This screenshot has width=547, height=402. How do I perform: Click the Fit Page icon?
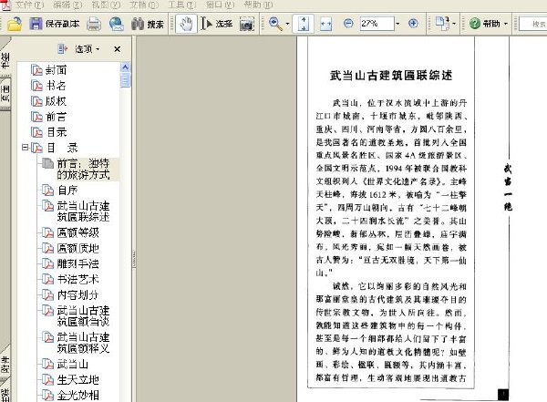tap(304, 24)
